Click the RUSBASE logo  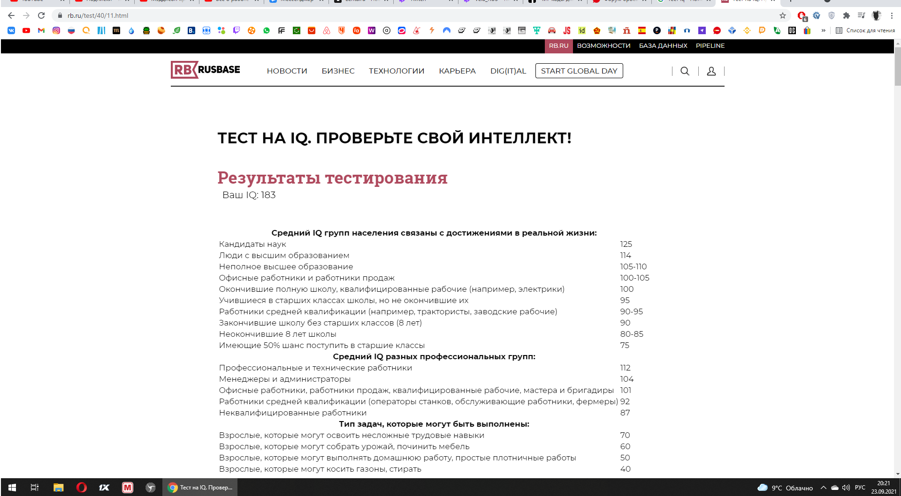coord(206,70)
